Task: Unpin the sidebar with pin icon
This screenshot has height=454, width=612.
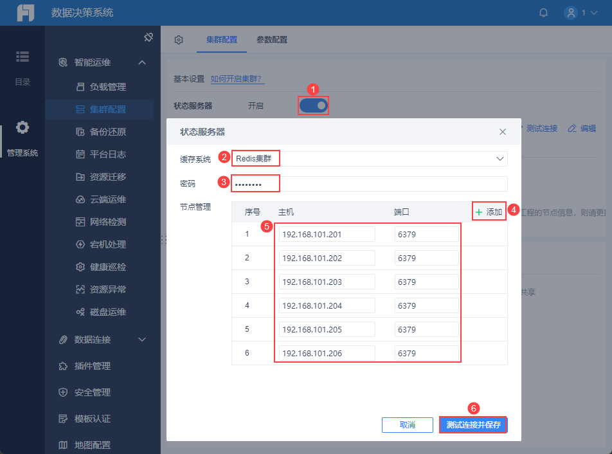Action: (x=148, y=37)
